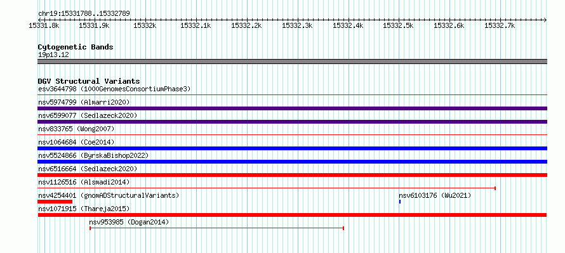Click the 15332k ruler label
The height and width of the screenshot is (253, 565).
pos(145,25)
